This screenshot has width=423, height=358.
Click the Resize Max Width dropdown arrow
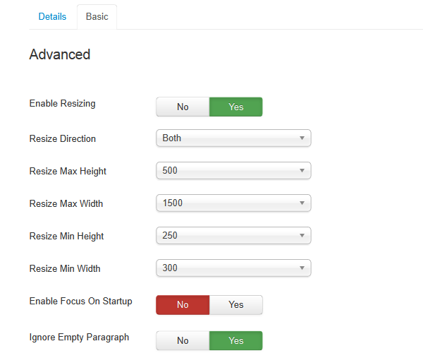pos(302,203)
